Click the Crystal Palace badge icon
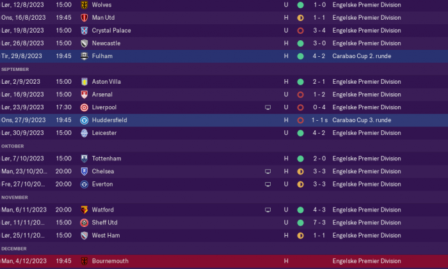This screenshot has height=269, width=448. (84, 31)
